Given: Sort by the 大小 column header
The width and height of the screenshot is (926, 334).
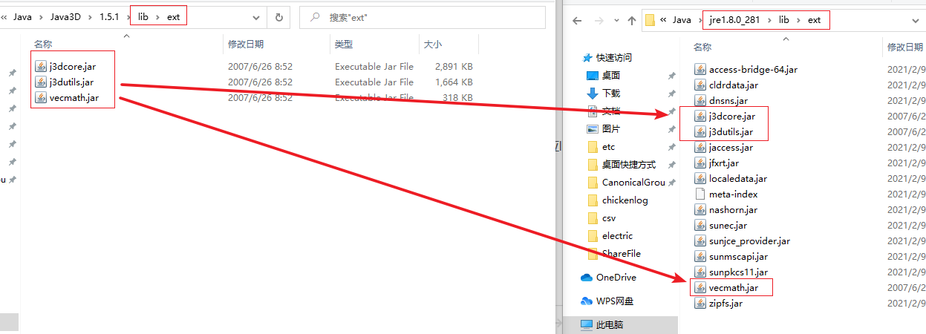Looking at the screenshot, I should pos(433,45).
